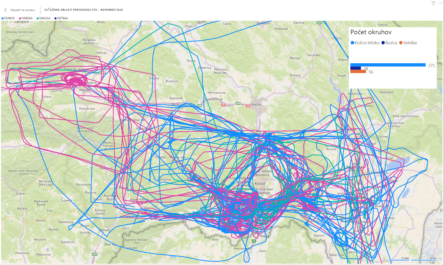Click the N980AA pink legend marker
The image size is (444, 265).
pos(20,18)
